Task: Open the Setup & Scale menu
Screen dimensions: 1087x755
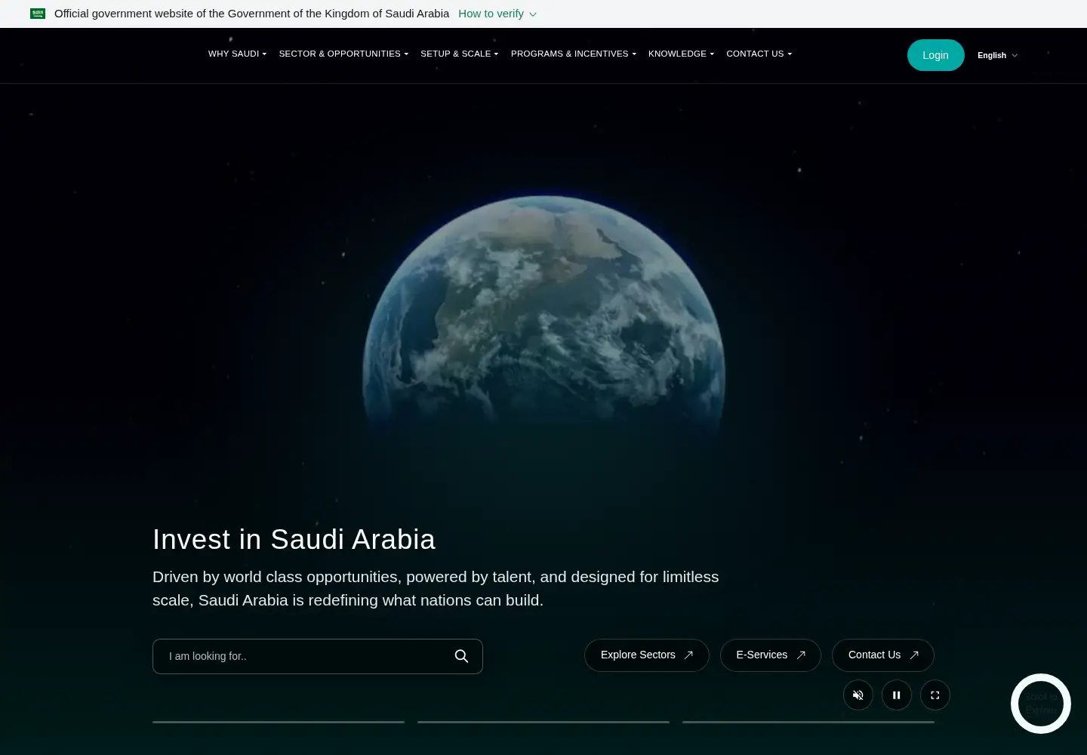Action: tap(459, 54)
